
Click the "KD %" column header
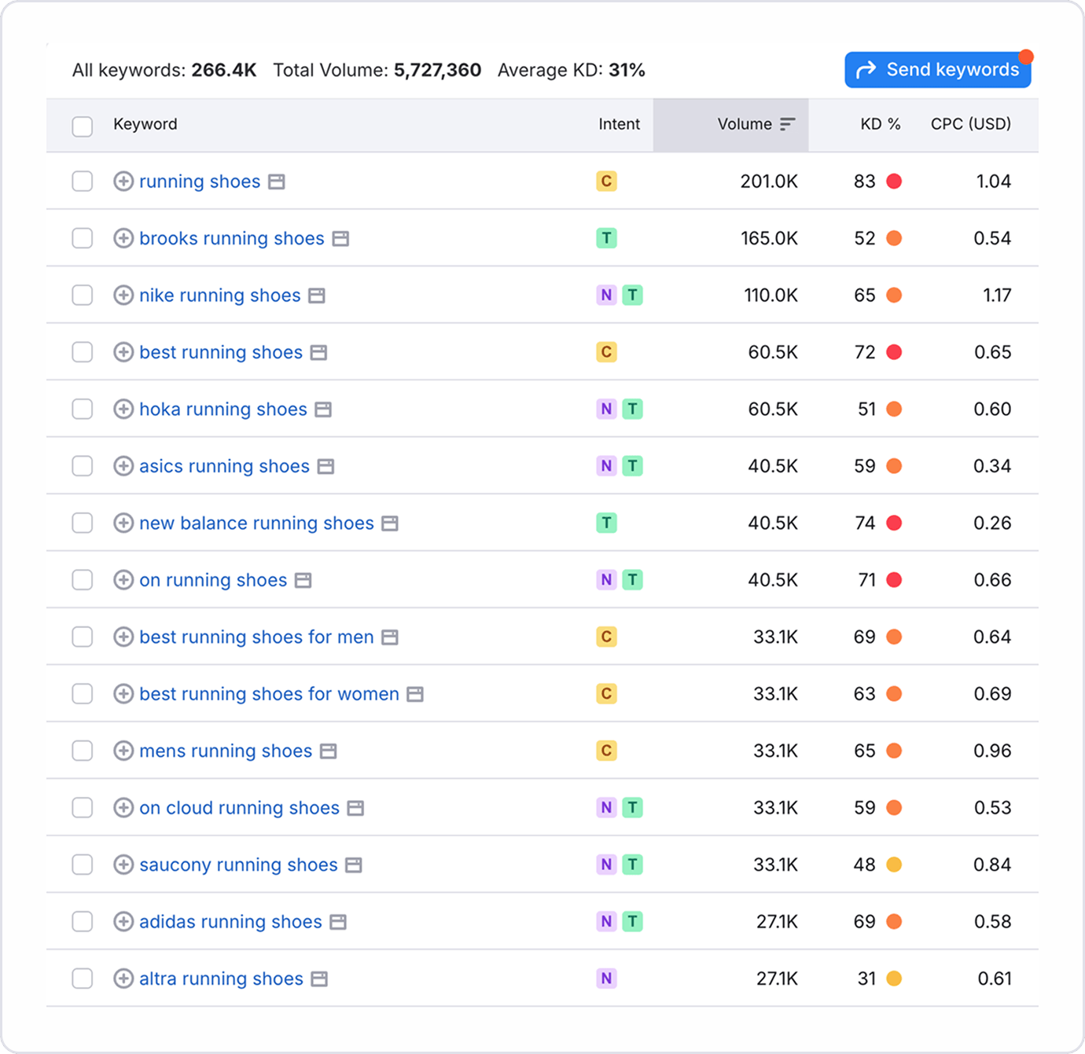click(879, 123)
